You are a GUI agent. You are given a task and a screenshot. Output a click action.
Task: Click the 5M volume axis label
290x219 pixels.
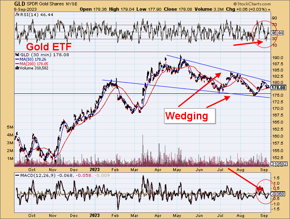click(10, 127)
